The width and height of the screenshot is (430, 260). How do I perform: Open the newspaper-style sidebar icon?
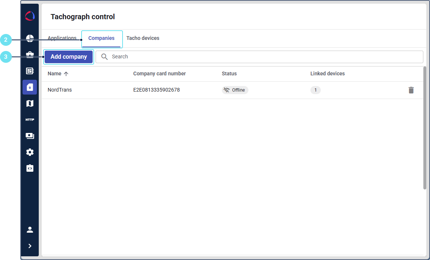point(30,71)
